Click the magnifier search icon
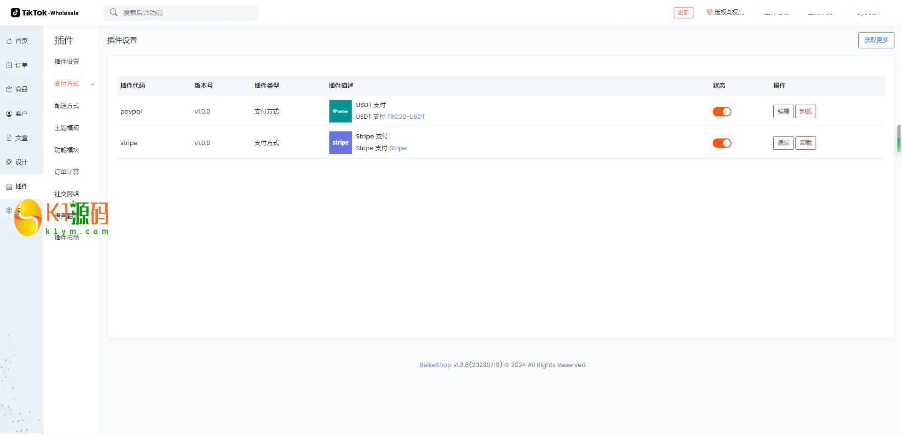Viewport: 902px width, 436px height. 114,12
